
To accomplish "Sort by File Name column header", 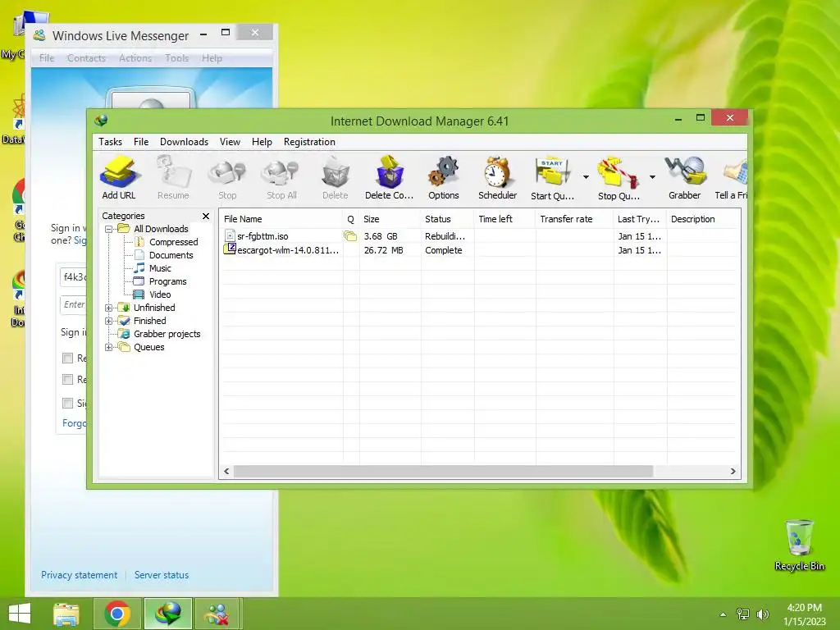I will 281,219.
